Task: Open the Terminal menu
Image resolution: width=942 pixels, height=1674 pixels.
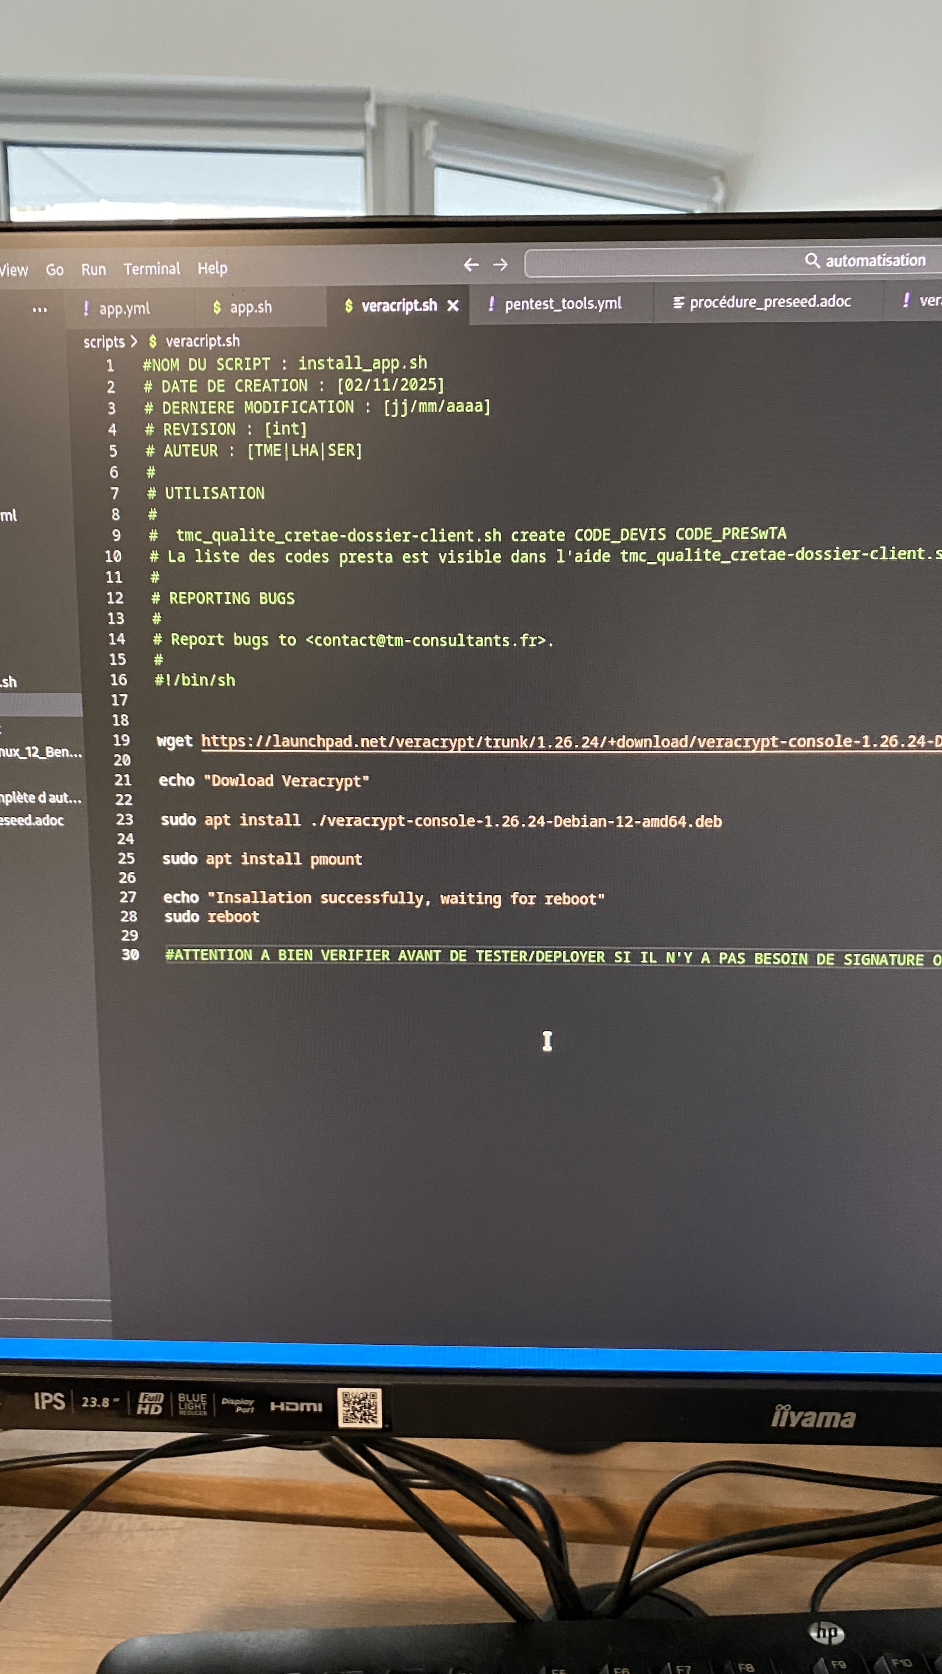Action: [x=152, y=268]
